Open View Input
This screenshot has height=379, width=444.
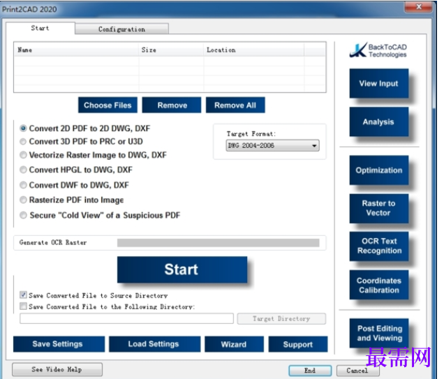click(x=379, y=84)
